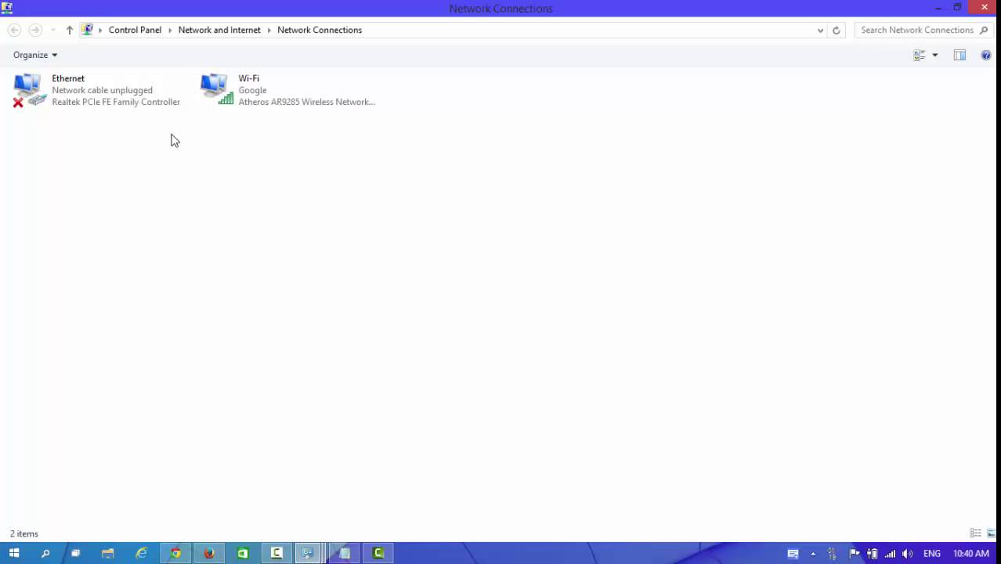Image resolution: width=1001 pixels, height=564 pixels.
Task: Open File Explorer from the taskbar
Action: pos(107,553)
